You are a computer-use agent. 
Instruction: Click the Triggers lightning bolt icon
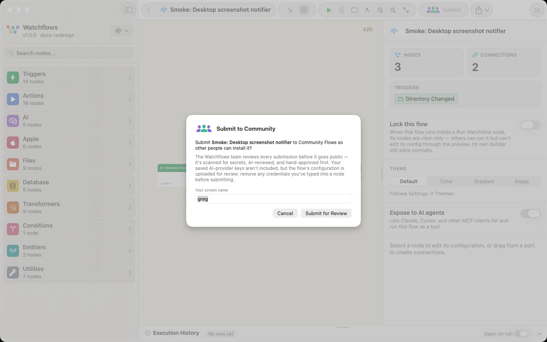click(x=13, y=78)
